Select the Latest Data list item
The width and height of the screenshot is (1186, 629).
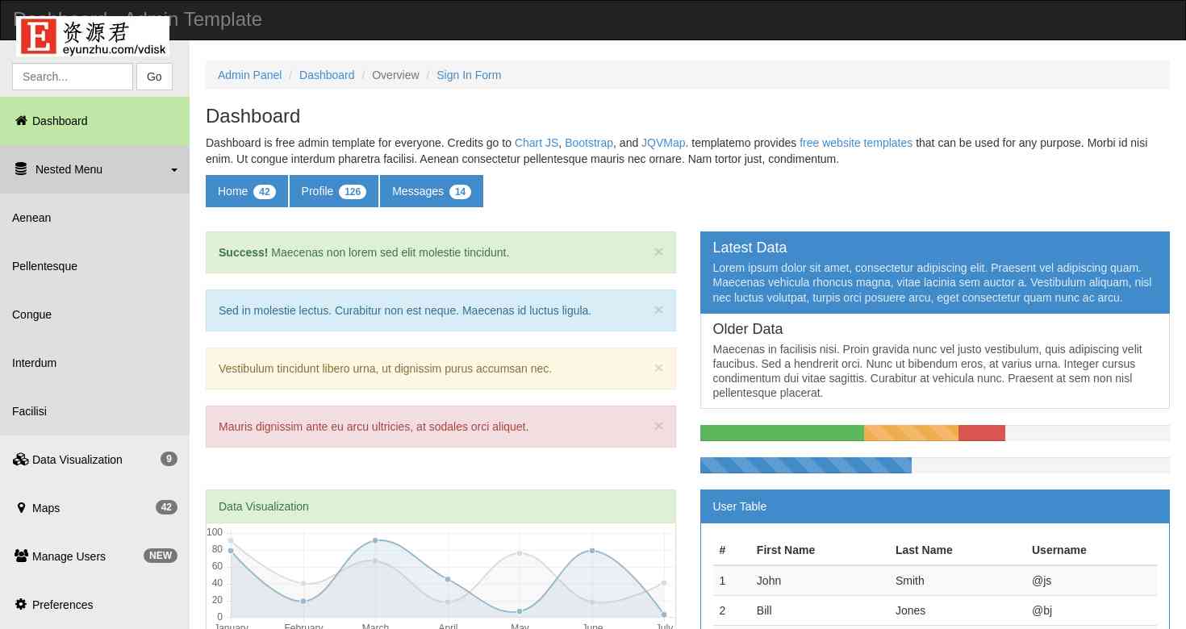click(935, 273)
